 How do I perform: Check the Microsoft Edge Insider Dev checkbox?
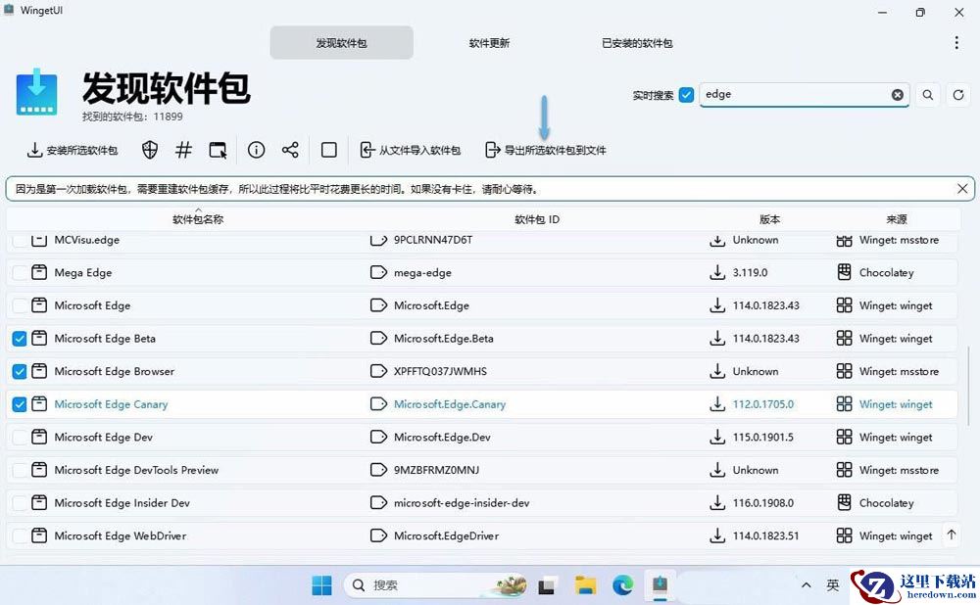20,502
